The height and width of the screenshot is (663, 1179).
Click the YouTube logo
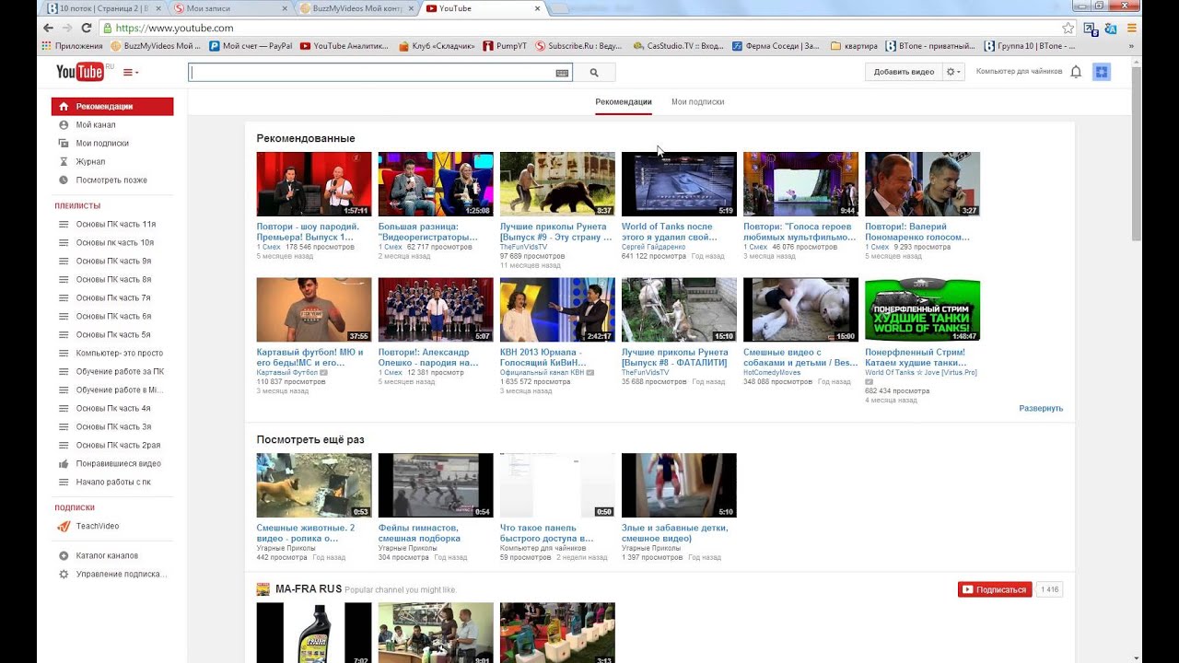79,72
